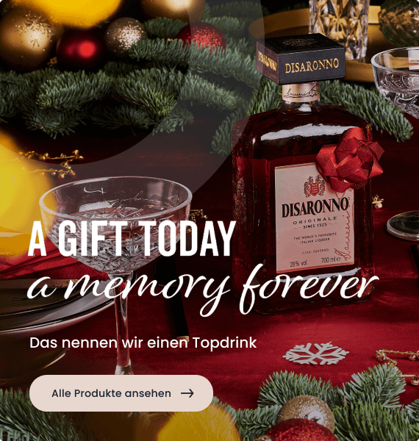Viewport: 419px width, 441px height.
Task: Click the 'A GIFT TODAY' headline
Action: pos(132,239)
